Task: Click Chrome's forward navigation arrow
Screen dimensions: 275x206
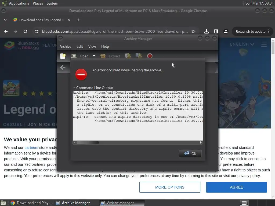Action: click(x=16, y=31)
